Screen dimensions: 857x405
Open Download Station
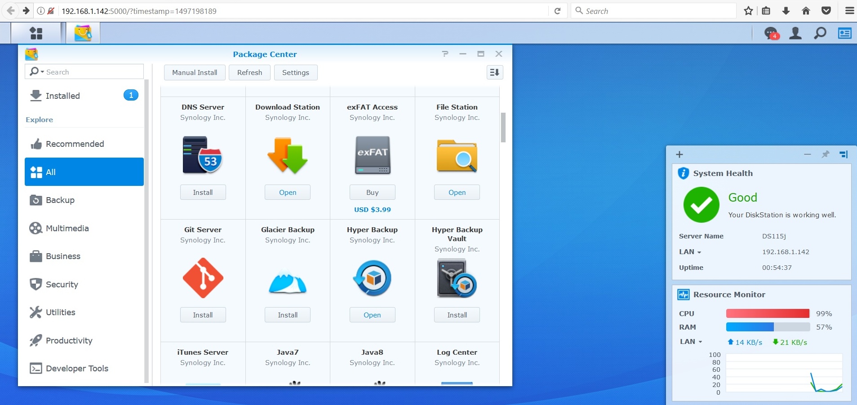[288, 192]
